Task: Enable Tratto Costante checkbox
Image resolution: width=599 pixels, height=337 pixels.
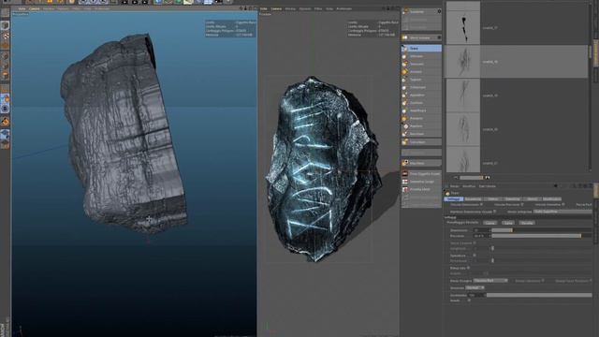Action: (x=475, y=243)
